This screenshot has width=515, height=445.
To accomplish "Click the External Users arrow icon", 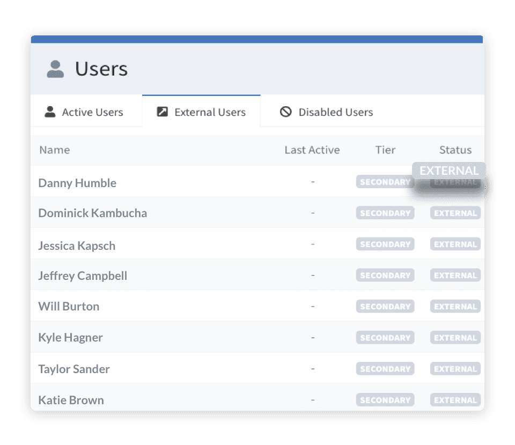I will point(162,112).
